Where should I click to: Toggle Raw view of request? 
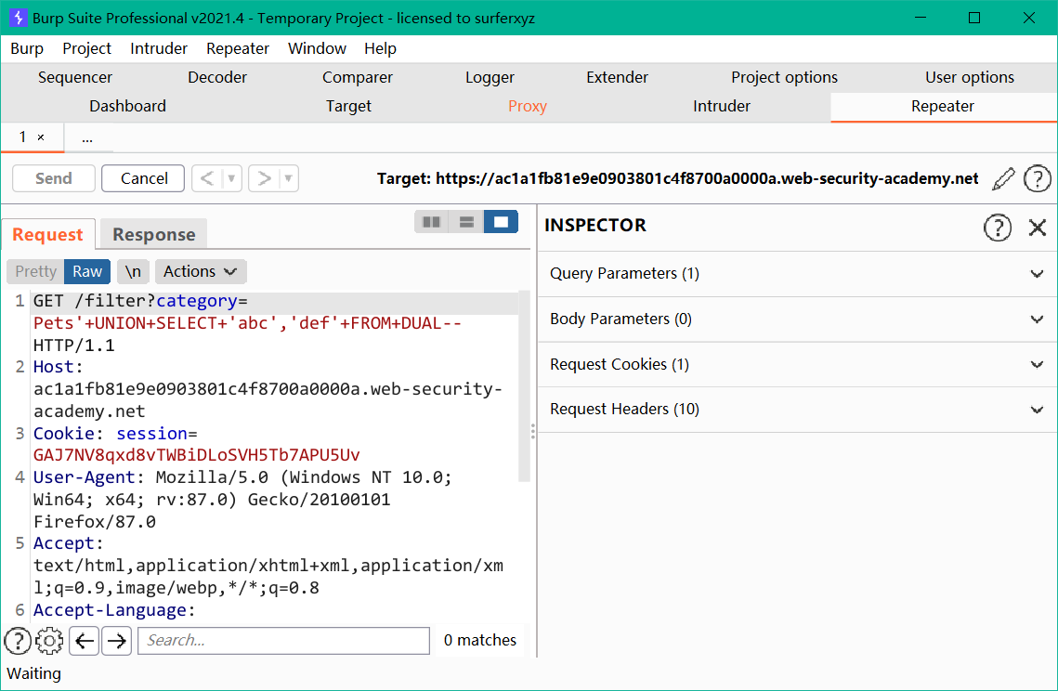click(x=87, y=271)
